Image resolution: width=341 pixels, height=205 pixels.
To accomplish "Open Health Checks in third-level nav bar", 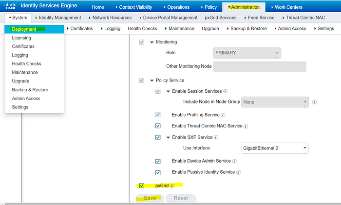I will (142, 28).
